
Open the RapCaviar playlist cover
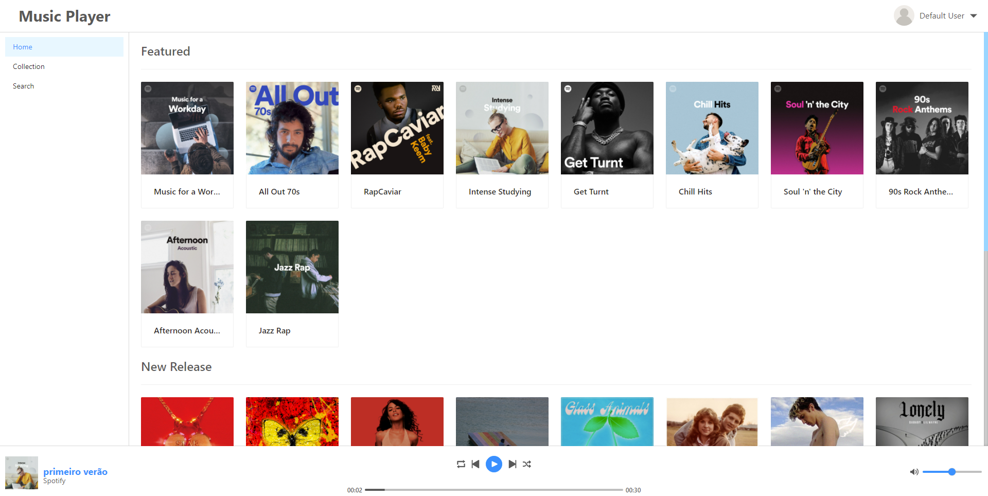point(397,128)
